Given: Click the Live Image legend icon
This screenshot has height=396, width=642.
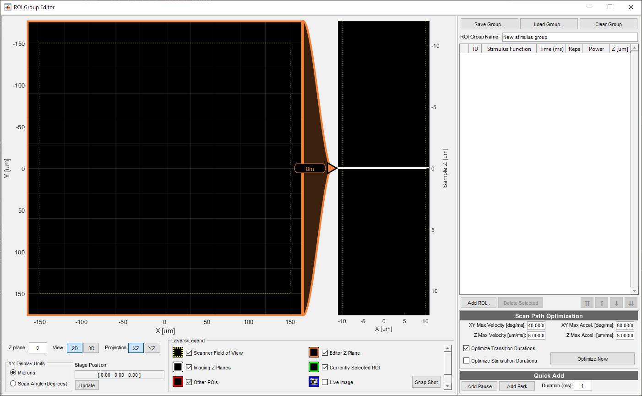Looking at the screenshot, I should pos(314,382).
